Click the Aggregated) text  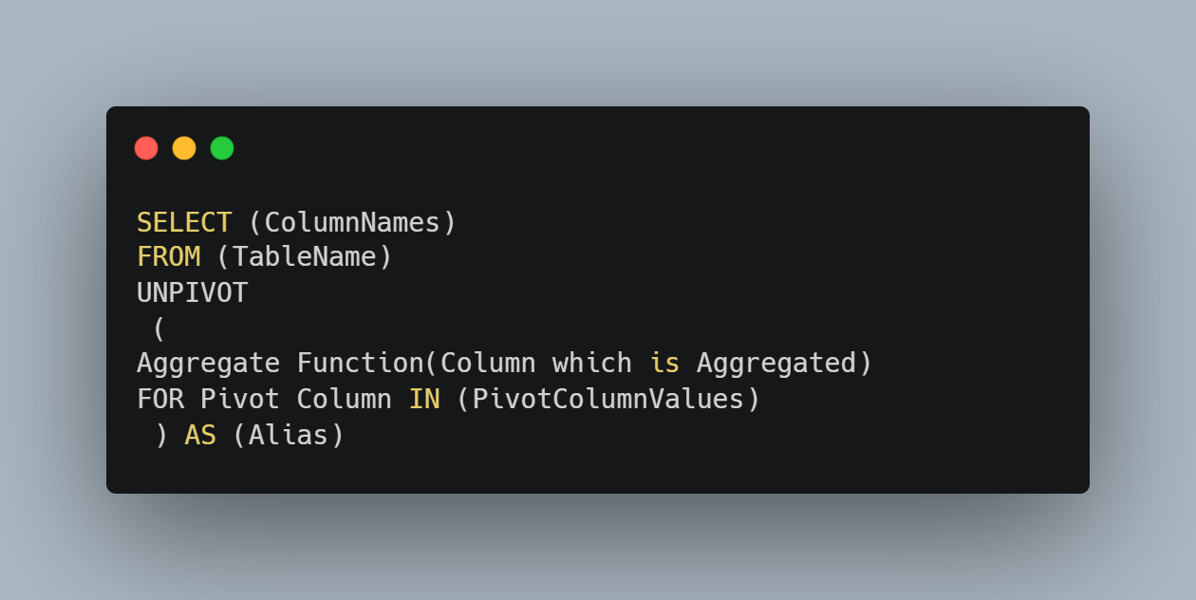coord(784,364)
